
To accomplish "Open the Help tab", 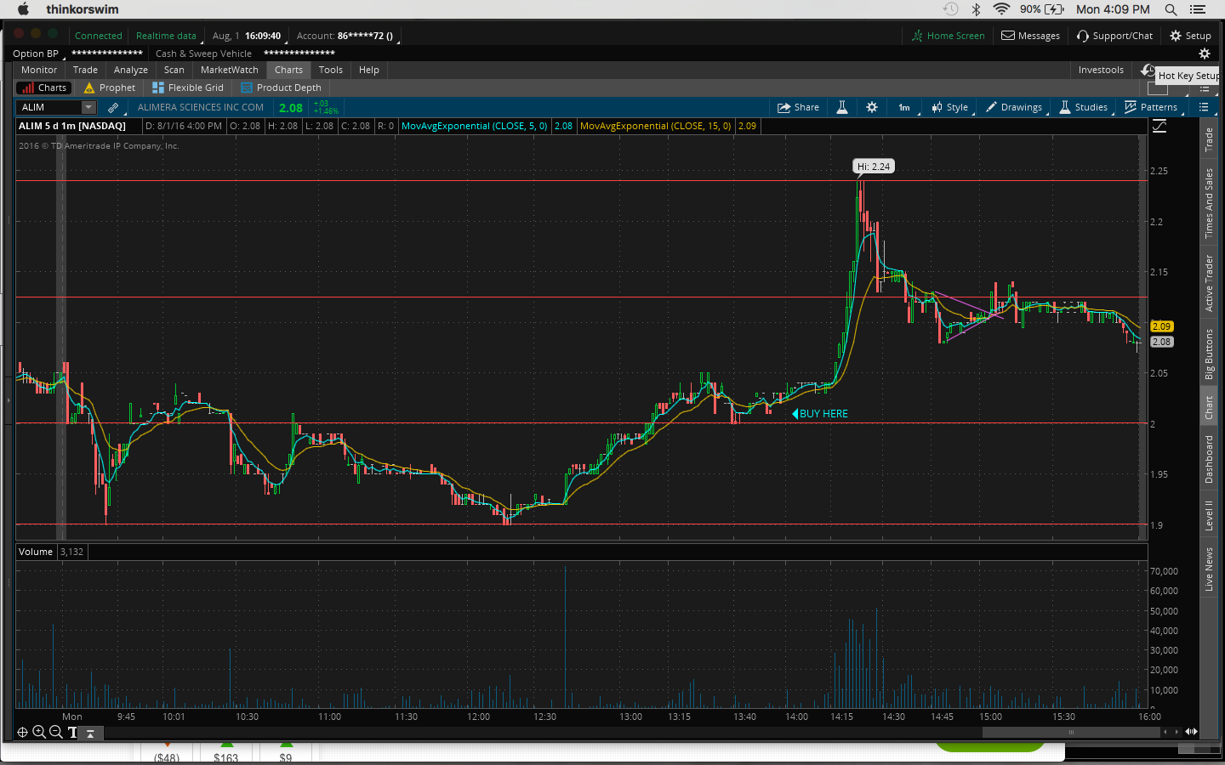I will (369, 70).
